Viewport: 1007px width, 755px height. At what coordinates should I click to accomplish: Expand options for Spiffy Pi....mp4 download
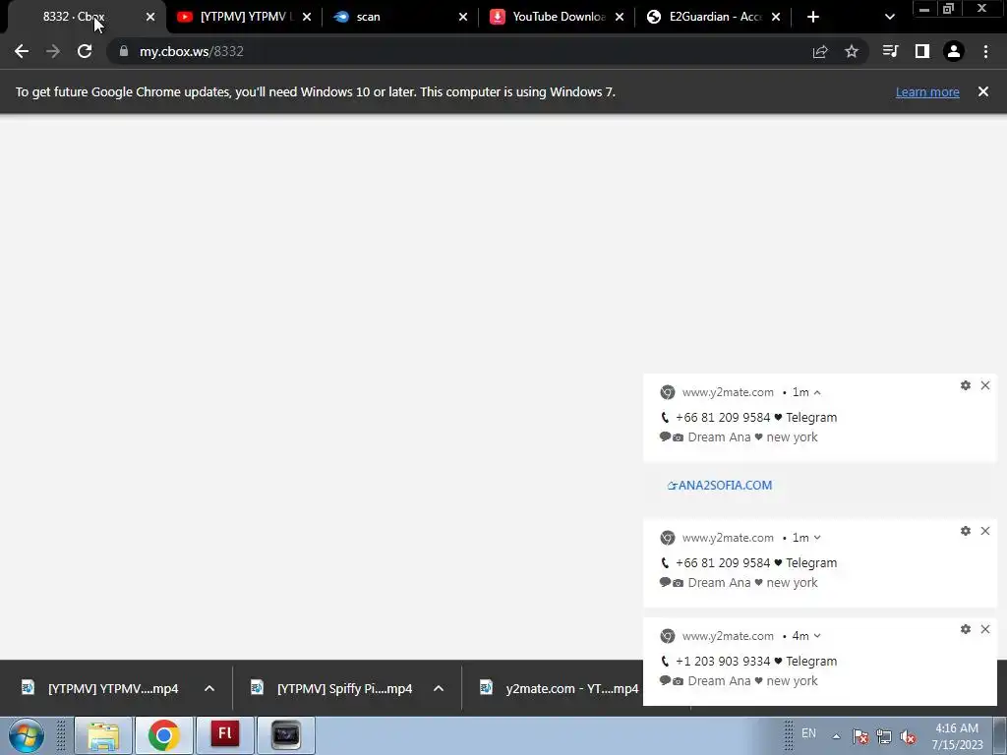439,688
